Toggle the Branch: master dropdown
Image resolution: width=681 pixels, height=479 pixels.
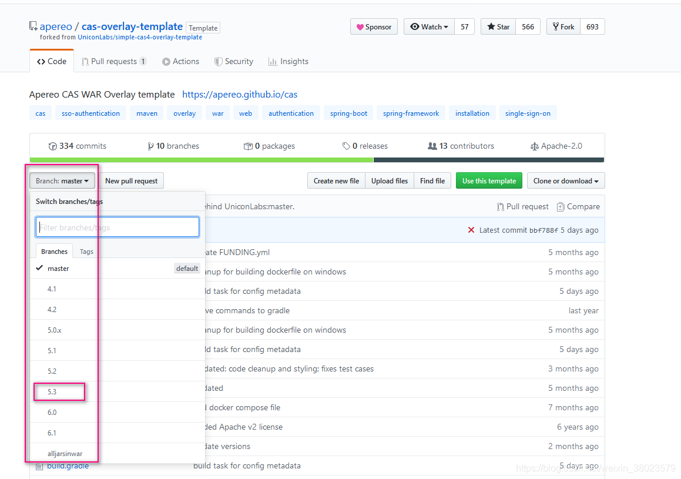coord(62,180)
